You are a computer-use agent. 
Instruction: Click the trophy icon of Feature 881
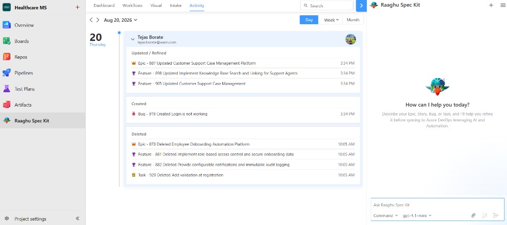[x=134, y=154]
